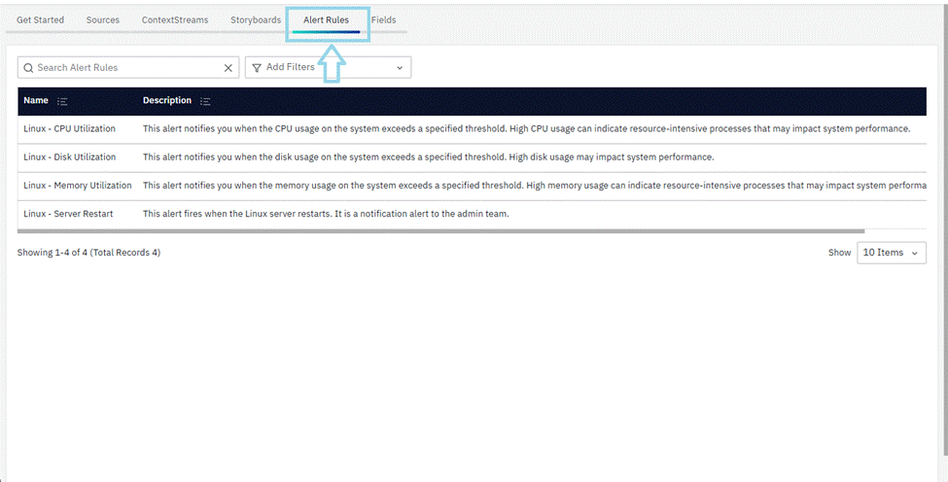The height and width of the screenshot is (482, 948).
Task: Open Description column sort menu icon
Action: click(x=206, y=101)
